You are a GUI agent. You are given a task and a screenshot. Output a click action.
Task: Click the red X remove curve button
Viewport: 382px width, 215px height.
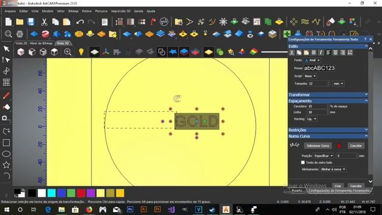tap(339, 146)
